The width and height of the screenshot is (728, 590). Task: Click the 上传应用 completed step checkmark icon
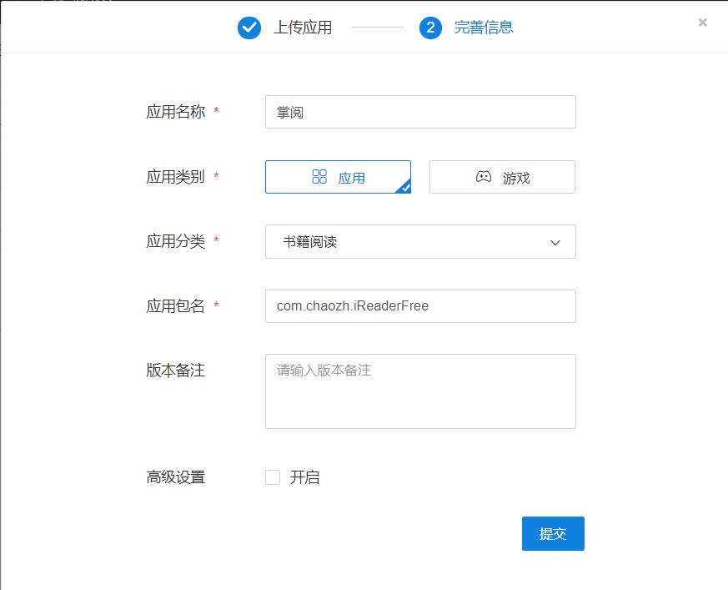click(x=249, y=28)
